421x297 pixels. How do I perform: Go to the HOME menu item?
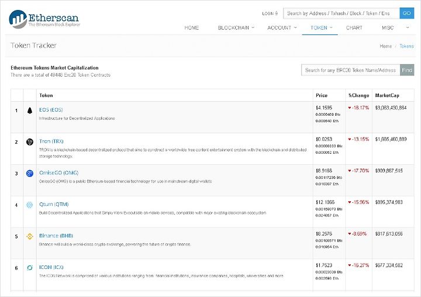192,27
